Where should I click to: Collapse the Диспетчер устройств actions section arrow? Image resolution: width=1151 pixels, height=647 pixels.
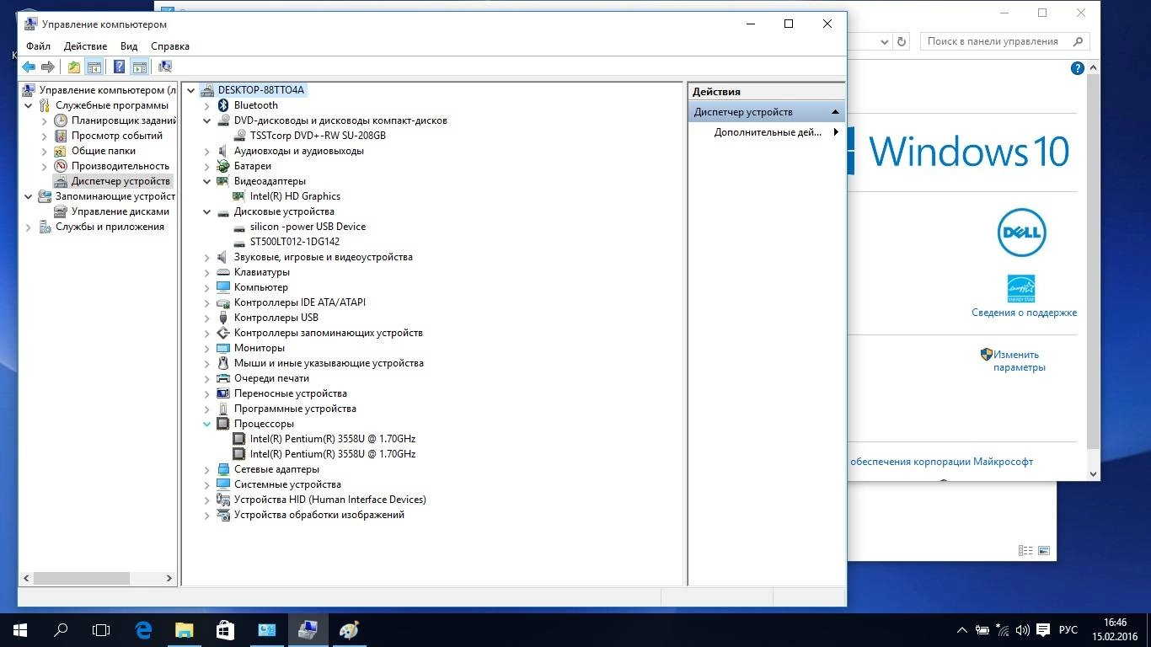(835, 112)
